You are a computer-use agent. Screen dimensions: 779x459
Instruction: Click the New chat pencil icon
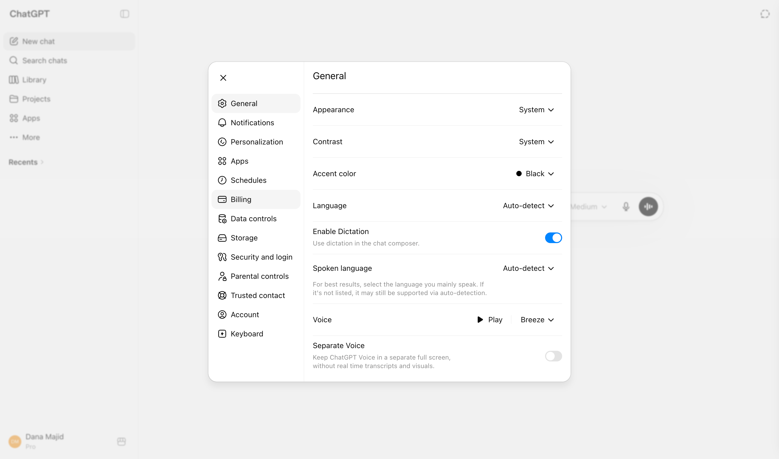point(14,41)
